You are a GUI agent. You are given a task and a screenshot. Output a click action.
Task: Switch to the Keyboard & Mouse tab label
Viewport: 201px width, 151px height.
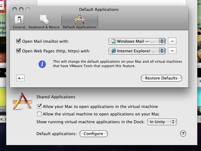44,27
